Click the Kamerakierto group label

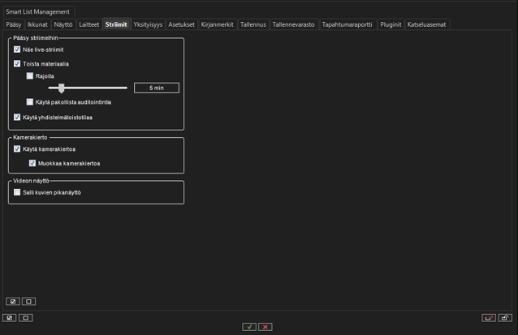(x=30, y=137)
